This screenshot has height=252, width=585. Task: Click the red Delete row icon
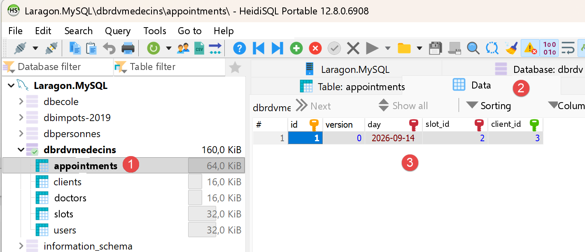click(315, 49)
